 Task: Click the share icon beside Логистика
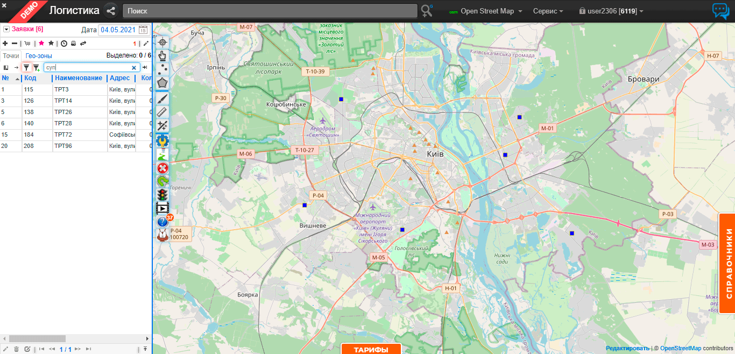coord(111,11)
